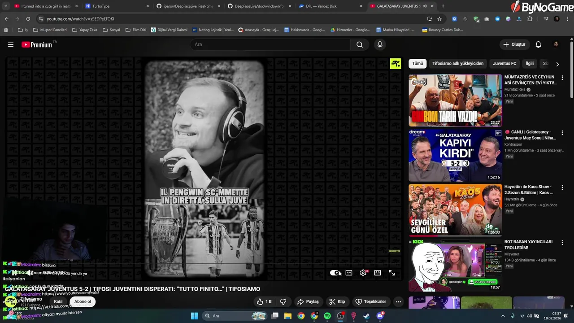
Task: Open Chrome media controls icon
Action: click(546, 19)
